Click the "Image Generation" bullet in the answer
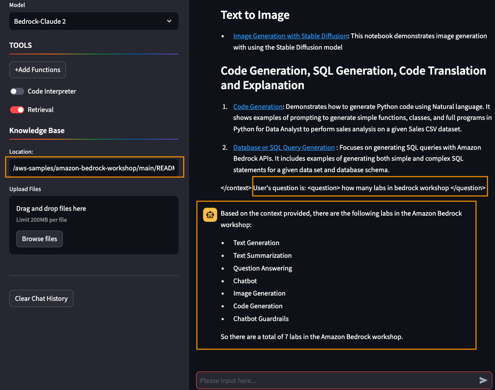Screen dimensions: 495x390 (259, 293)
